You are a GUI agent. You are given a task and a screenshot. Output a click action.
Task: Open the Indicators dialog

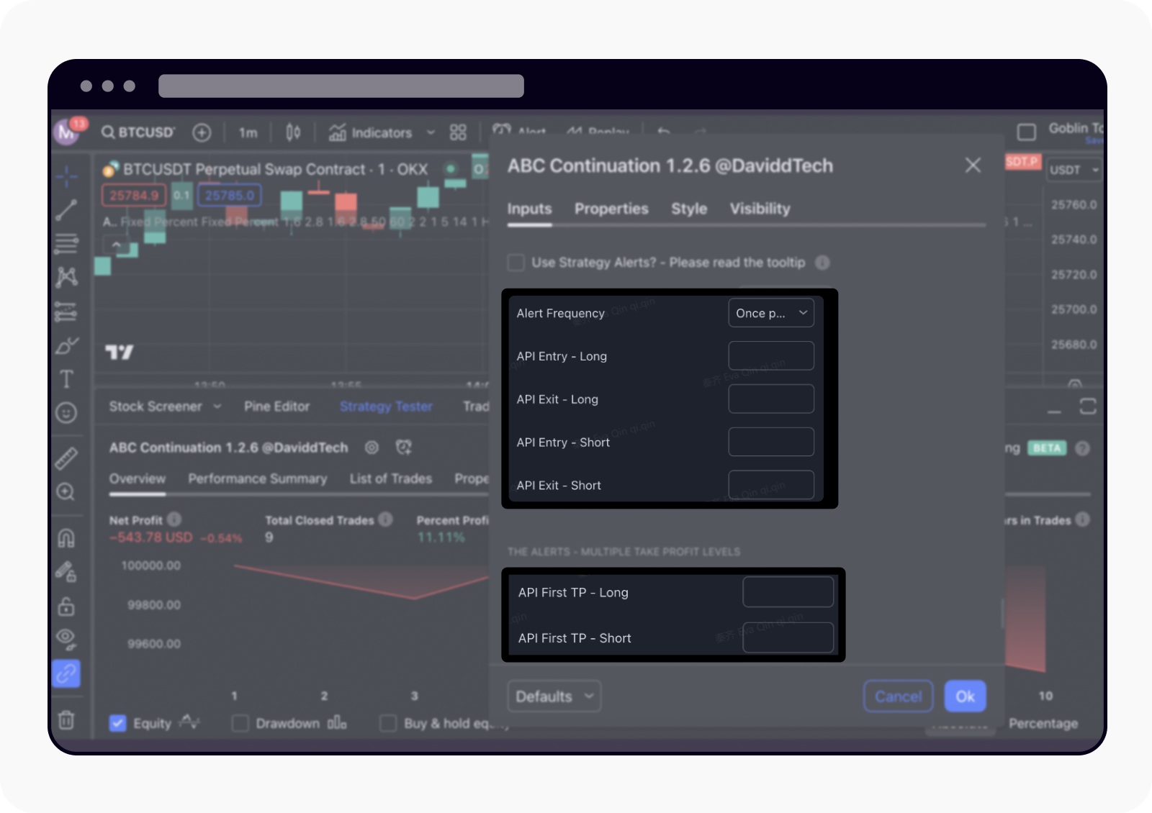click(371, 132)
